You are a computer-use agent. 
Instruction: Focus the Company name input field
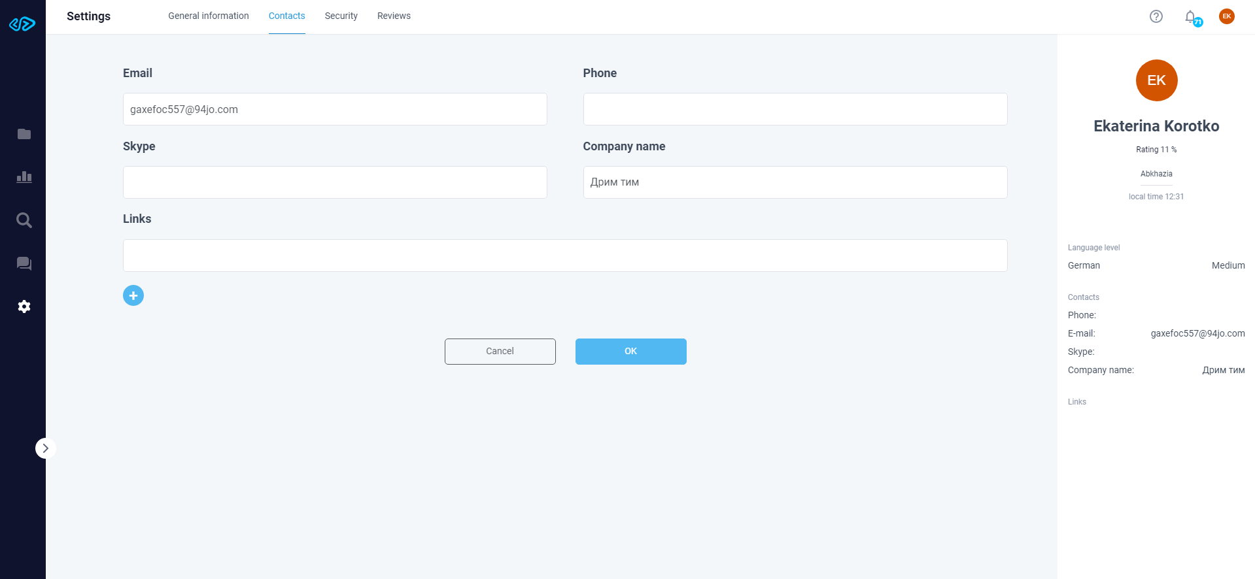point(795,182)
